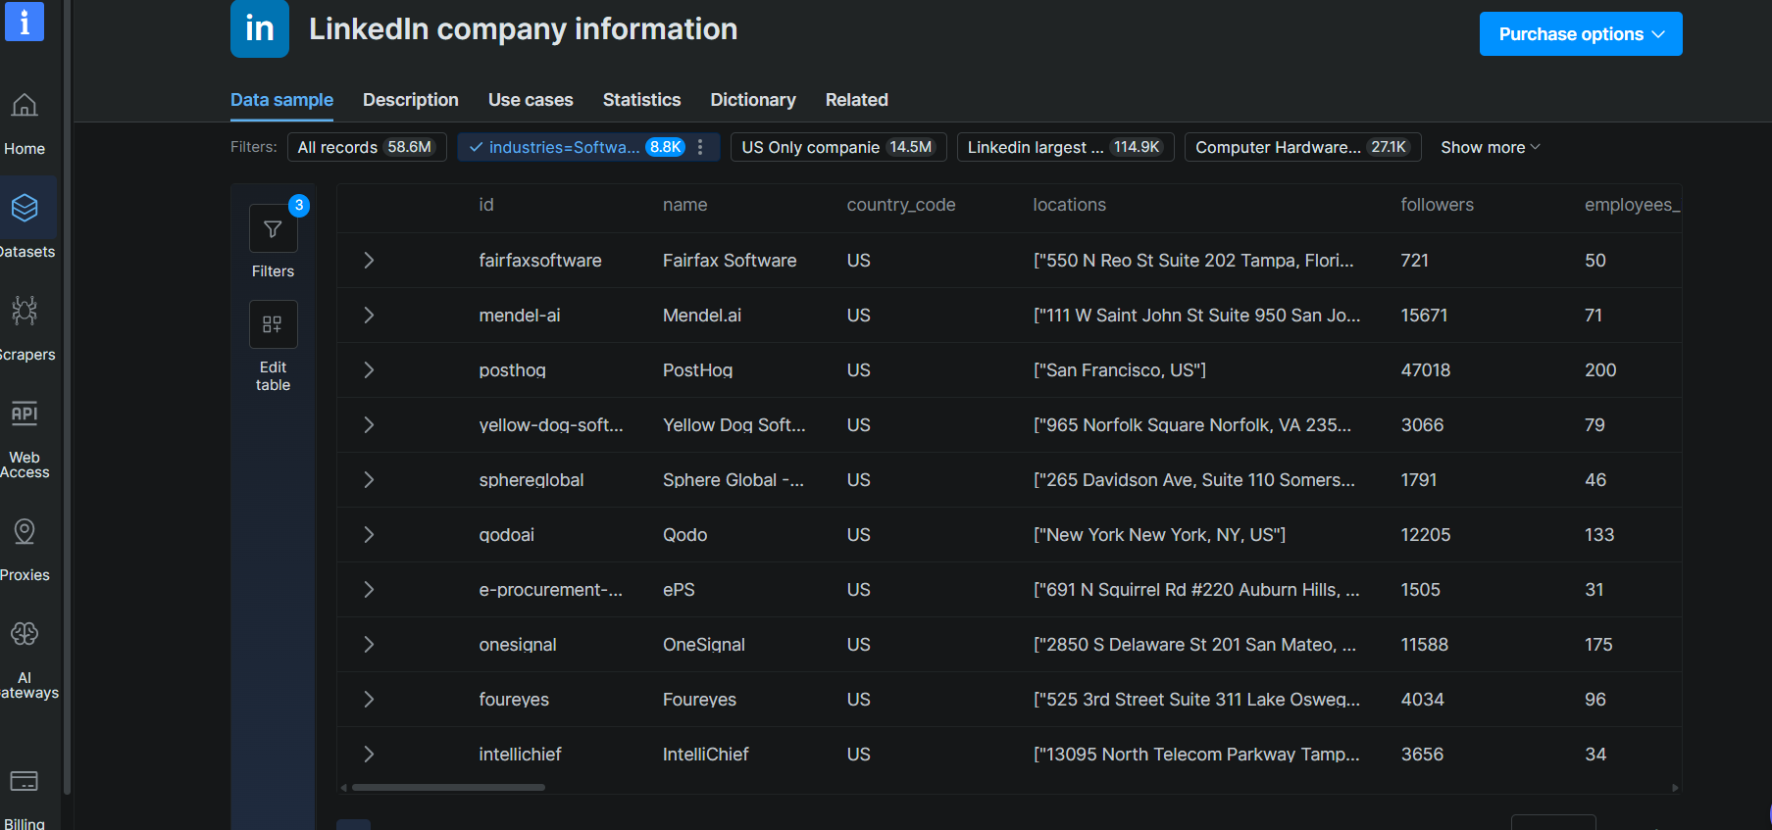Open the Web Access API icon
Viewport: 1772px width, 830px height.
click(25, 414)
